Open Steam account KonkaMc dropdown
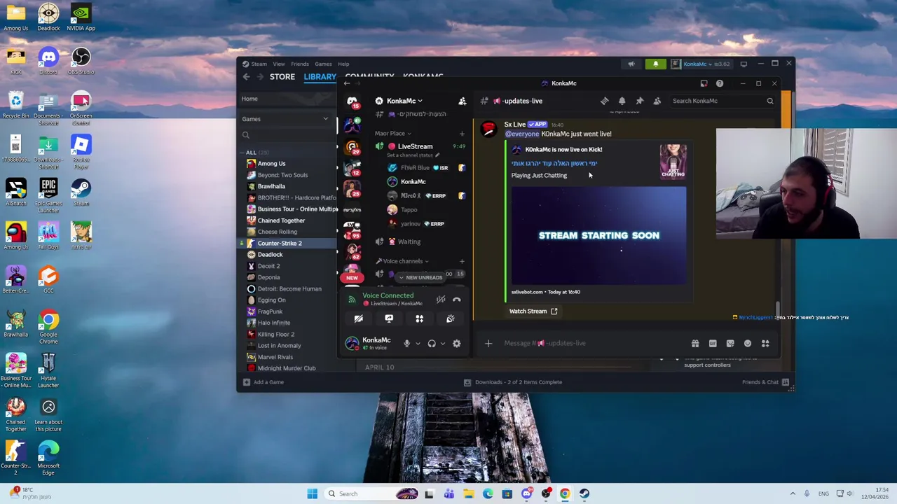 (x=701, y=64)
